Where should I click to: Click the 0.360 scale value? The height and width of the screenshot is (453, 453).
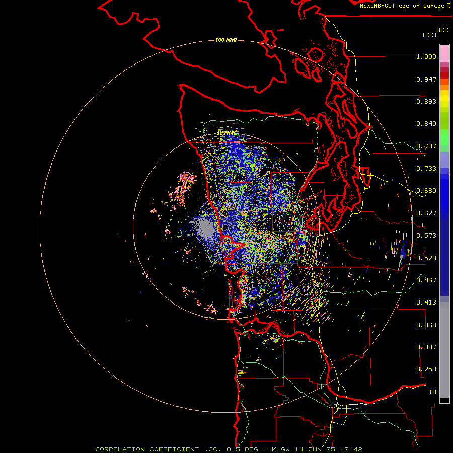(426, 325)
